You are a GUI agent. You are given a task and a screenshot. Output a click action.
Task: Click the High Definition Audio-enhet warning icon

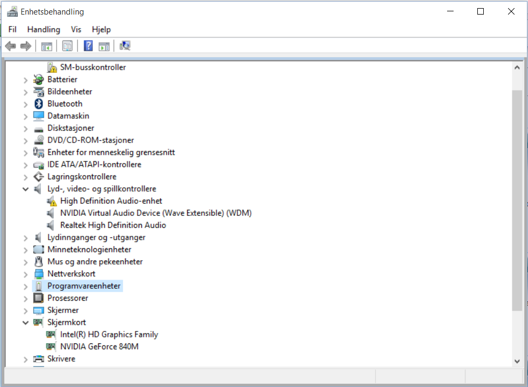click(x=52, y=201)
